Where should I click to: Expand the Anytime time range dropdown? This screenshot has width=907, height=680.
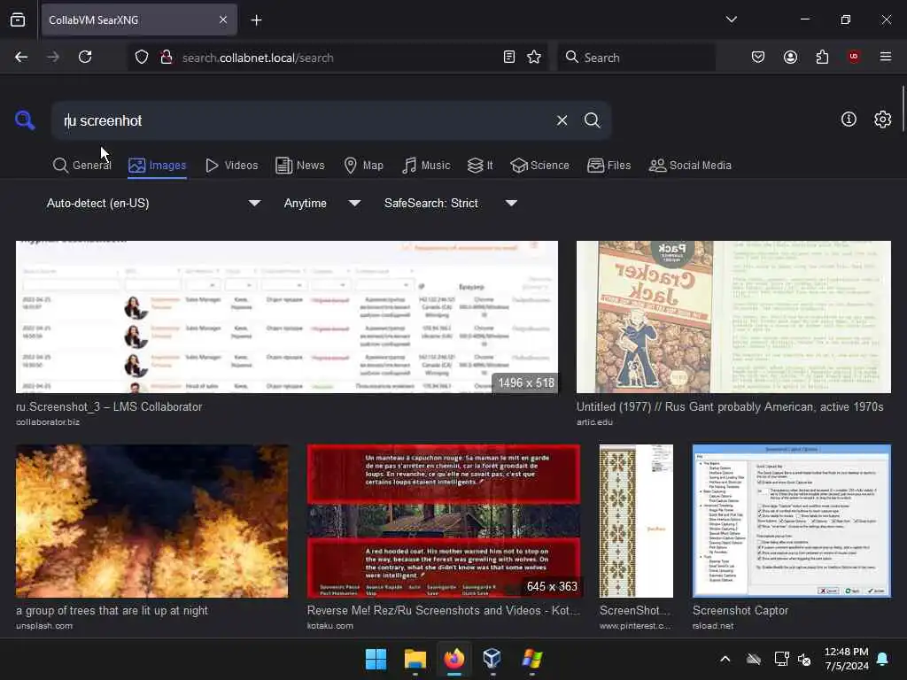[x=322, y=204]
